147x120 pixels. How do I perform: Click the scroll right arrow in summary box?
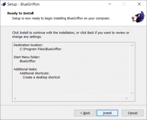click(127, 98)
